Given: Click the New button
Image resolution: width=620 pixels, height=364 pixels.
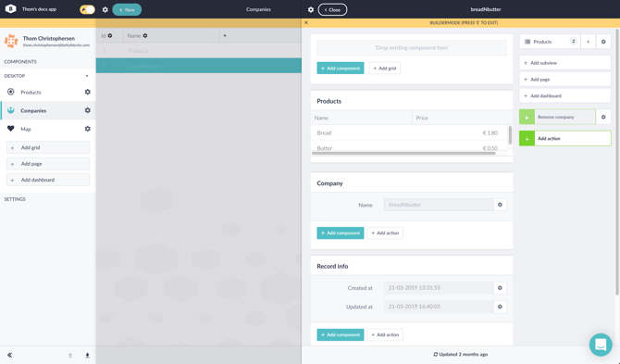Looking at the screenshot, I should (x=127, y=9).
